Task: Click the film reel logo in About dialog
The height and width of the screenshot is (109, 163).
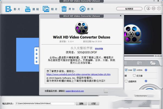Action: [81, 28]
